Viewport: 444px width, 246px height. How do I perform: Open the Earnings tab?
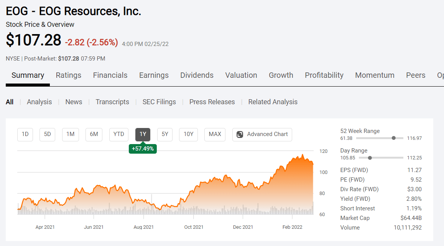pos(154,75)
